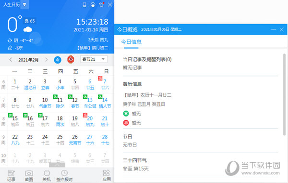
Task: Select February 18 雨水
Action: [x=60, y=121]
